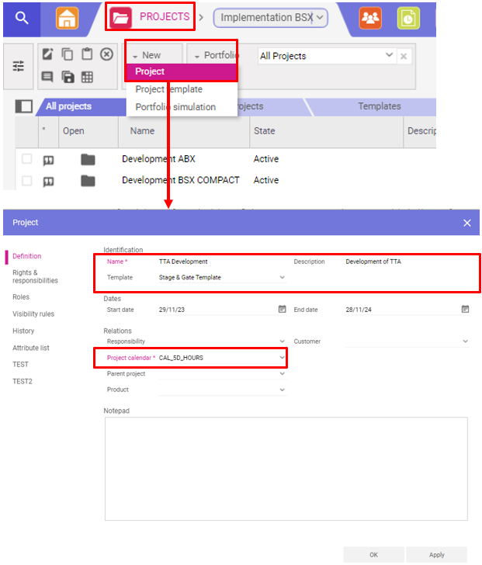Open the Projects folder icon
Viewport: 482px width, 565px height.
(120, 17)
